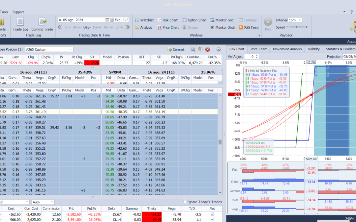
Task: Click the Commit Trade button
Action: point(42,24)
